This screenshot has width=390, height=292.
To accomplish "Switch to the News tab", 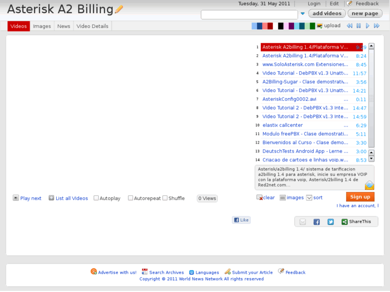I will [64, 26].
